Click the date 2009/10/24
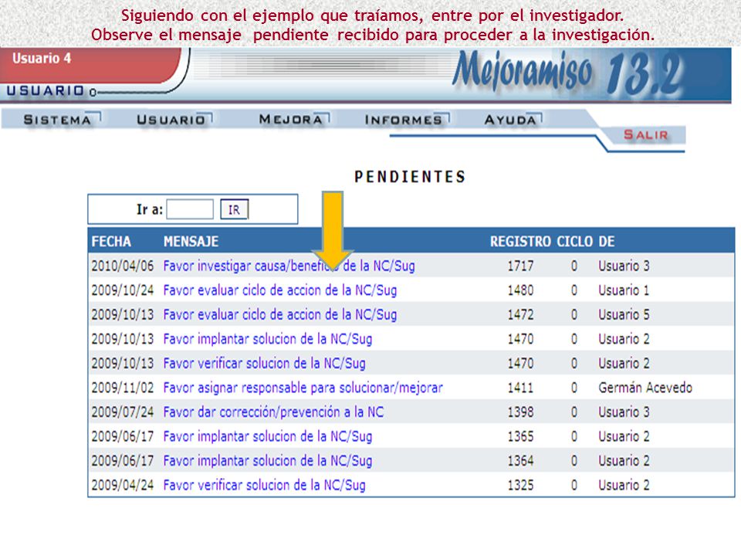This screenshot has width=741, height=556. (x=123, y=290)
